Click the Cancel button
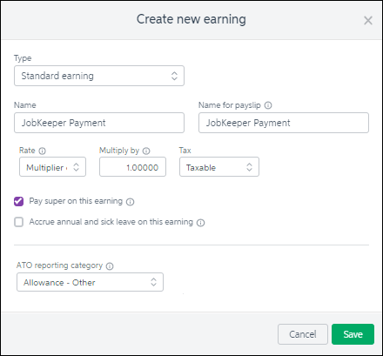The width and height of the screenshot is (383, 356). [x=303, y=334]
